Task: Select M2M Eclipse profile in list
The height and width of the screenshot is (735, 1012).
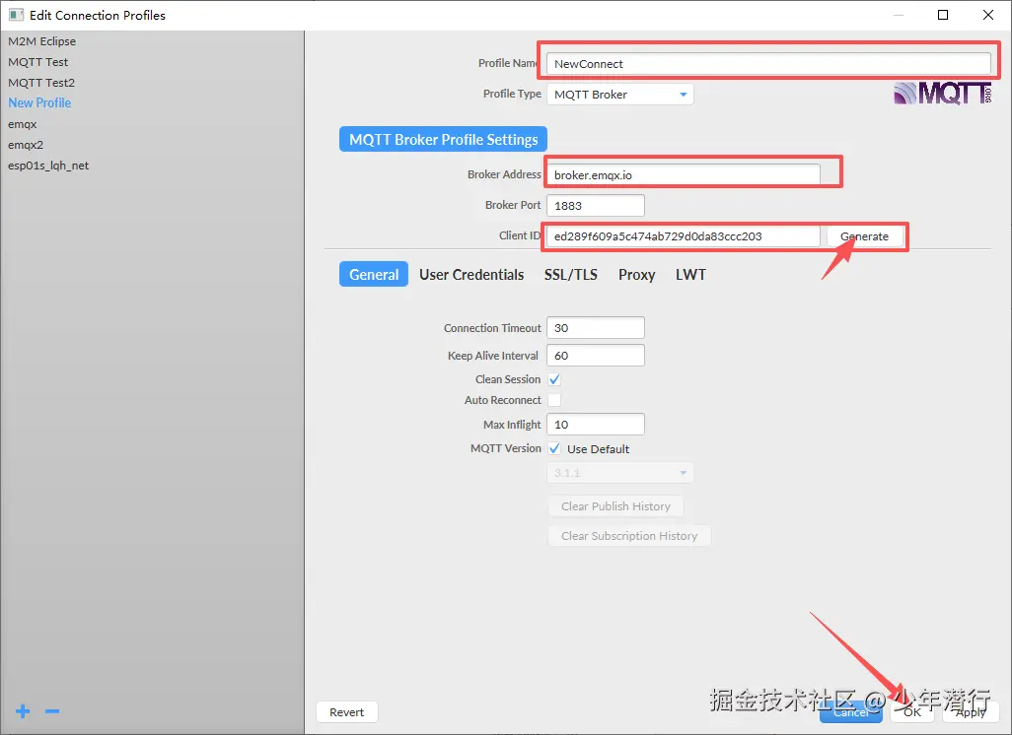Action: (42, 41)
